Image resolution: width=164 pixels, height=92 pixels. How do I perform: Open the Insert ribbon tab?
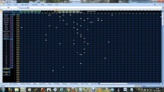(x=16, y=5)
